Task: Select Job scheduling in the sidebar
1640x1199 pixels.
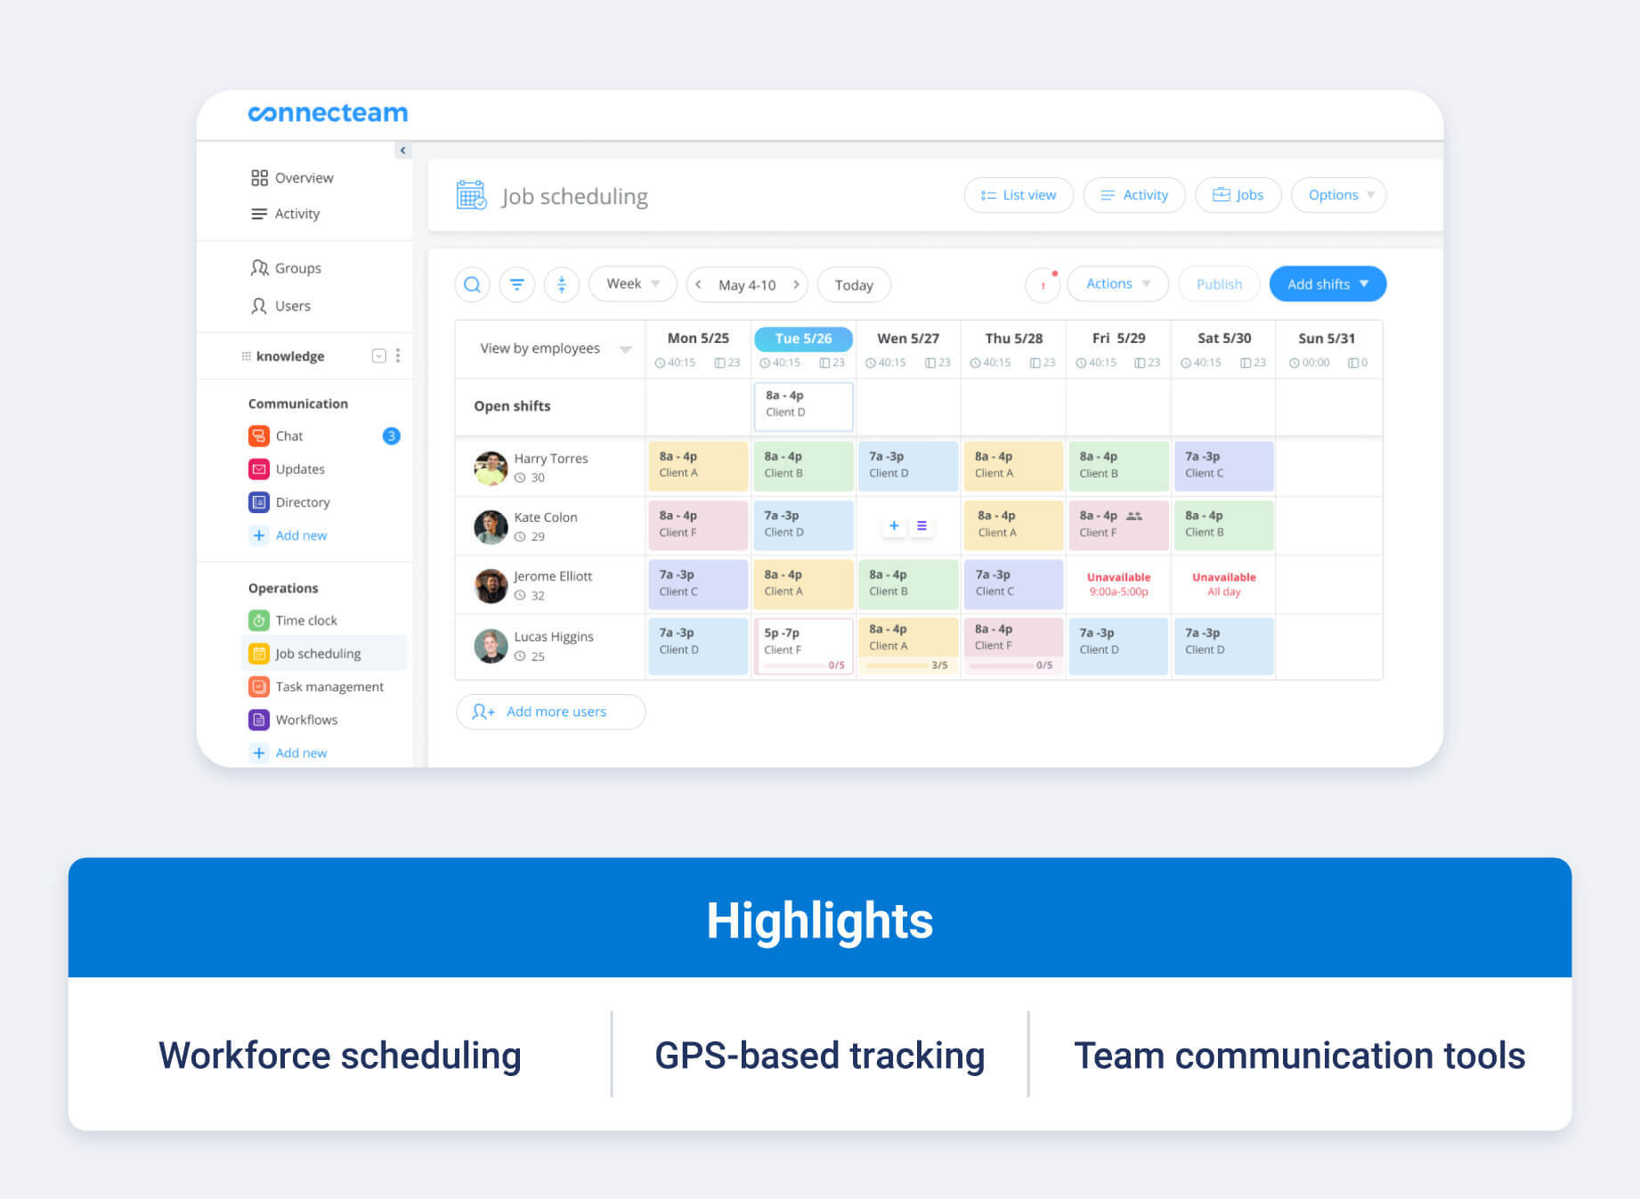Action: click(x=324, y=653)
